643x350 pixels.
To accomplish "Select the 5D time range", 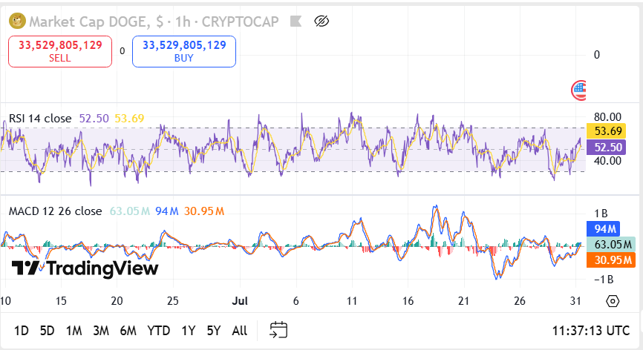I will coord(47,330).
